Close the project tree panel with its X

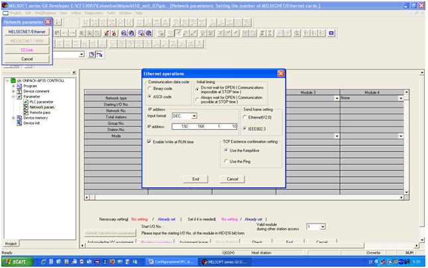point(74,72)
